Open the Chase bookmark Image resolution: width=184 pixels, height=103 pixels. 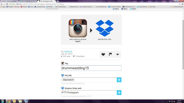click(x=31, y=7)
